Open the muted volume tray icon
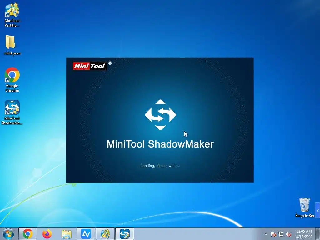Image resolution: width=320 pixels, height=240 pixels. [x=288, y=234]
